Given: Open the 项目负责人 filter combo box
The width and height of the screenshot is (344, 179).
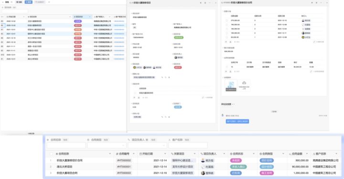Looking at the screenshot, I should (147, 145).
